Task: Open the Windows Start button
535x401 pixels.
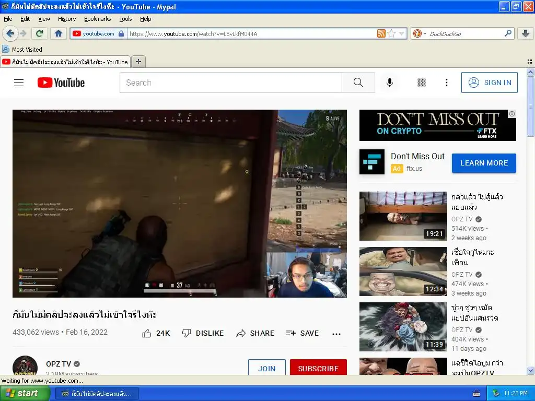Action: pos(25,393)
